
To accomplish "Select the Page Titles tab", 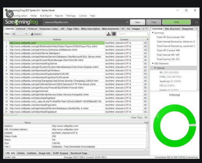I will (73, 29).
